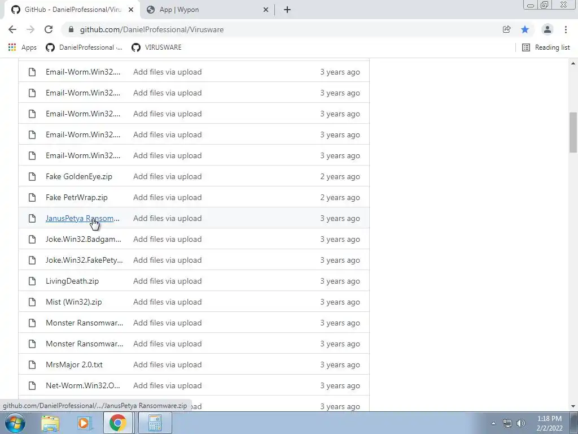Open Joke.Win32.FakePety file
Viewport: 578px width, 434px height.
(x=84, y=260)
